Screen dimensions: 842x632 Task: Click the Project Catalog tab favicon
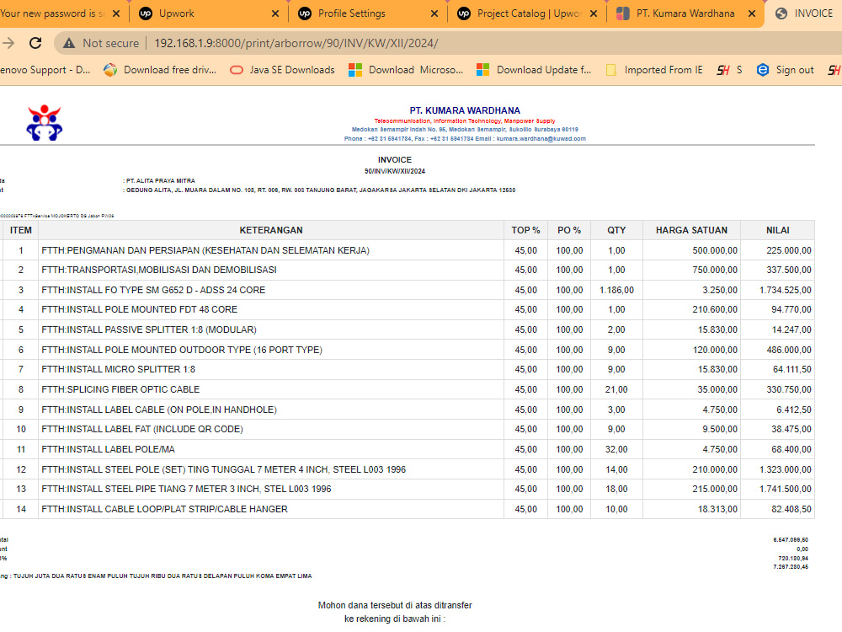coord(464,13)
